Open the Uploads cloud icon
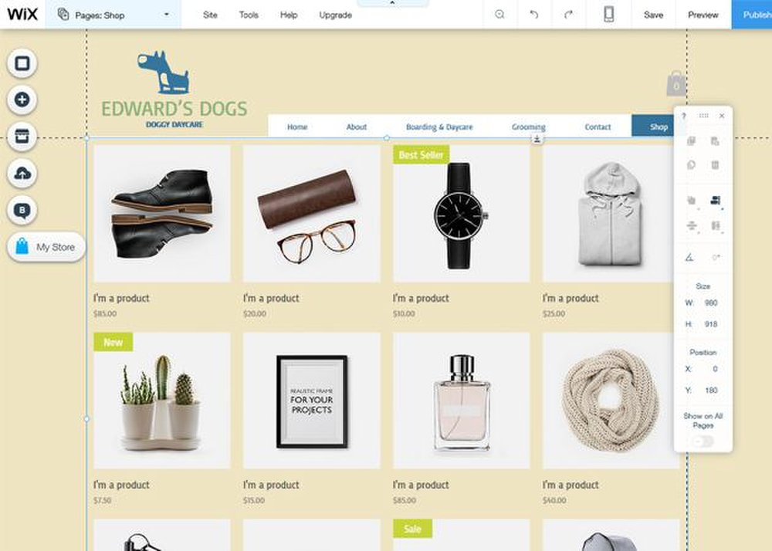Screen dimensions: 772x551 pyautogui.click(x=22, y=173)
